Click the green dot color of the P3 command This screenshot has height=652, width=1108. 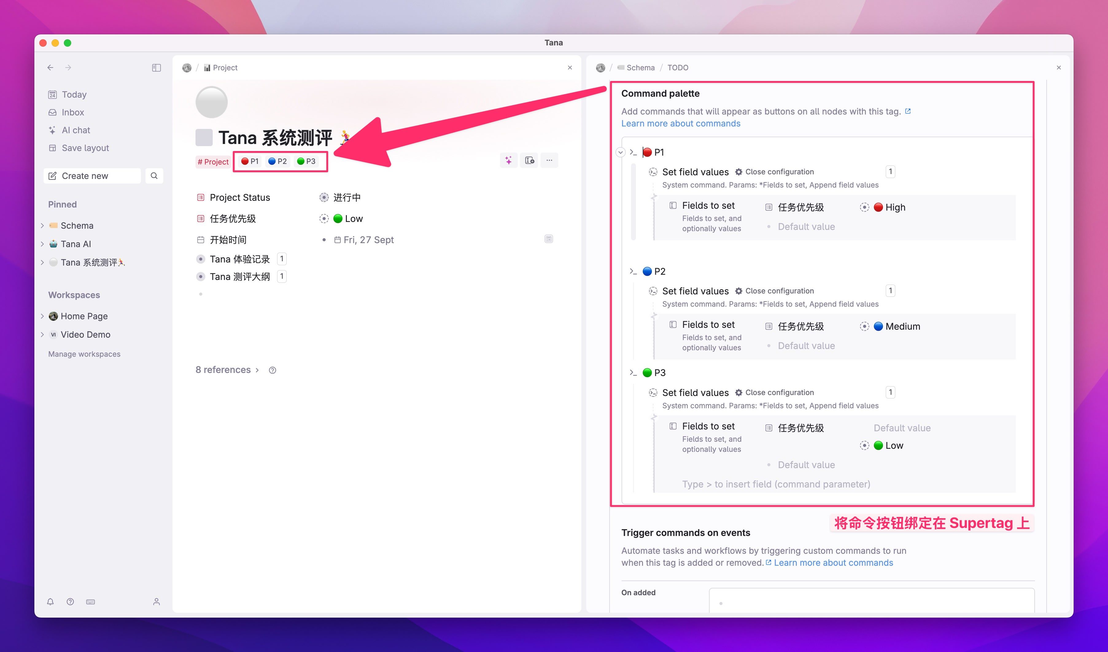(x=647, y=373)
